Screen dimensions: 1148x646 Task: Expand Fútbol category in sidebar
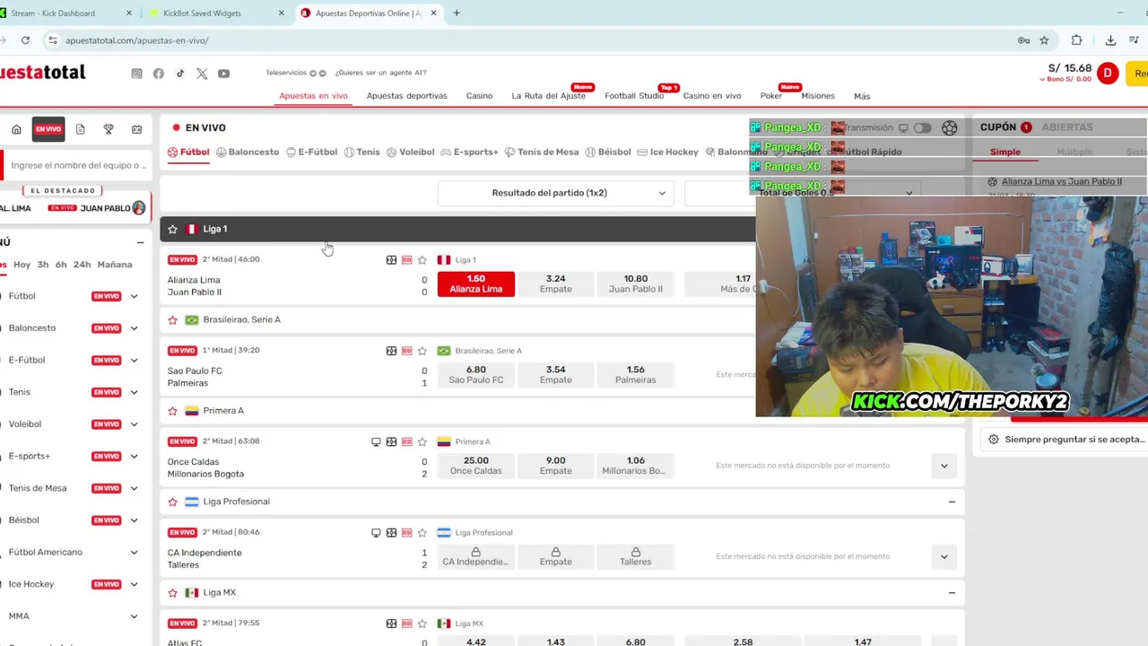(134, 296)
